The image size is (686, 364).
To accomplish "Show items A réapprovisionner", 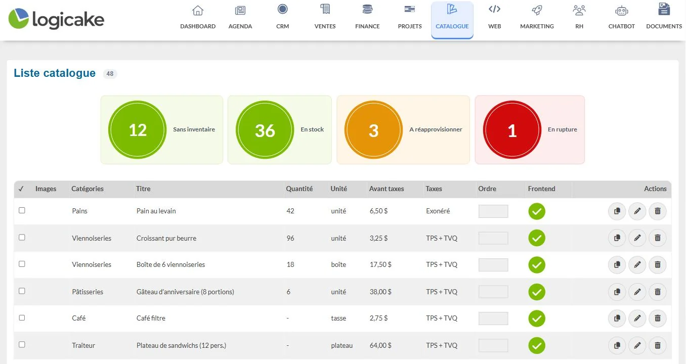I will [x=403, y=130].
